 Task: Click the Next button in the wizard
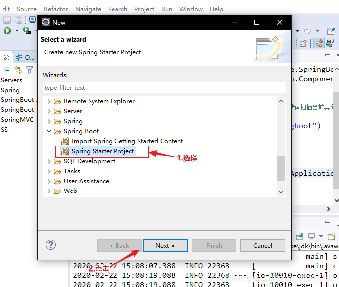(x=165, y=246)
